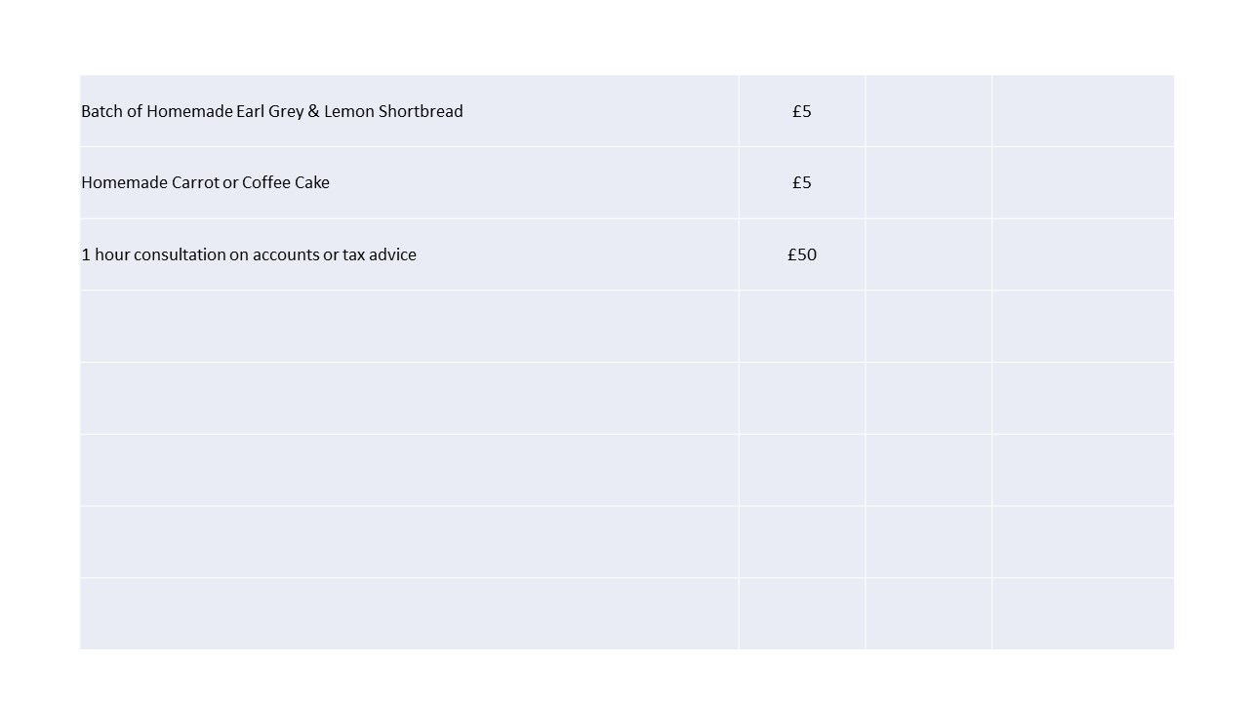Select the last empty cell in the Cake row
Image resolution: width=1249 pixels, height=702 pixels.
[x=1082, y=182]
